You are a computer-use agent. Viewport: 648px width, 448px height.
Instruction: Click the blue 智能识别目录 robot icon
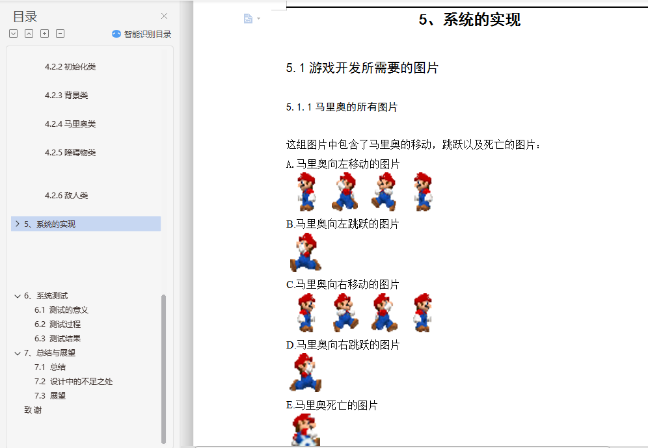click(116, 34)
